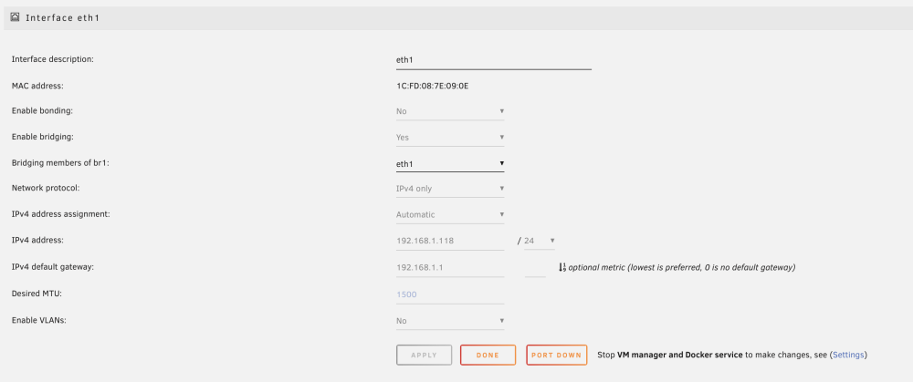Expand Bridging members of br1 dropdown

[450, 164]
